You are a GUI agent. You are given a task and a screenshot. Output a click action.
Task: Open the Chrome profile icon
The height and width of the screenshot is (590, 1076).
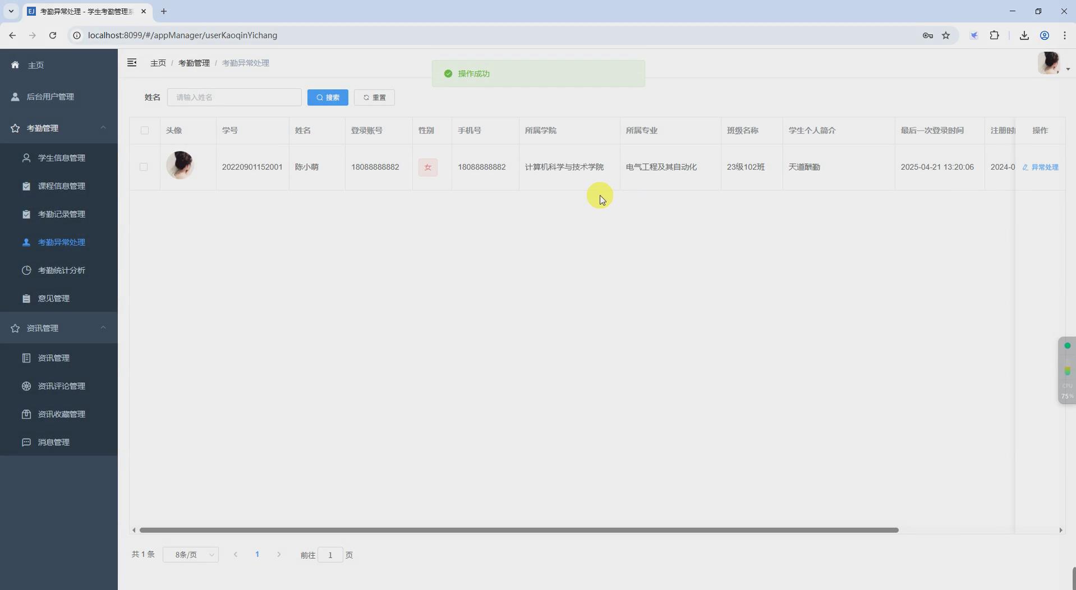[1045, 35]
